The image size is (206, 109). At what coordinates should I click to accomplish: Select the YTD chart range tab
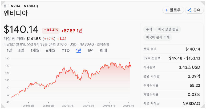(x=66, y=50)
